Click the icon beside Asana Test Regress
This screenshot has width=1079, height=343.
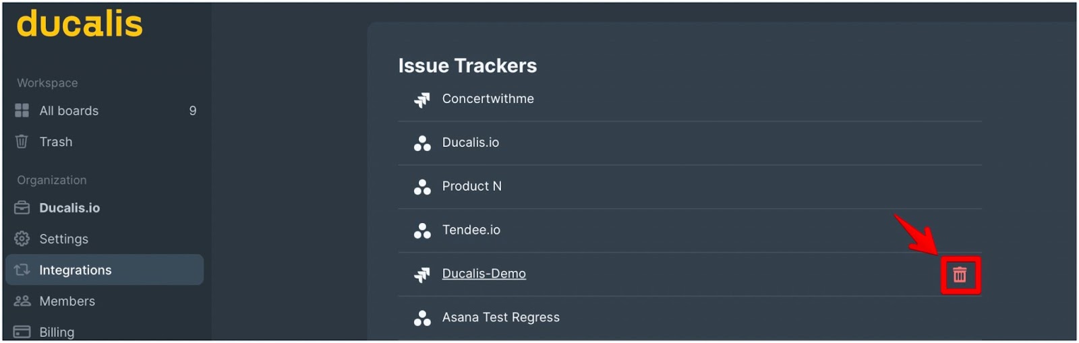pos(422,318)
